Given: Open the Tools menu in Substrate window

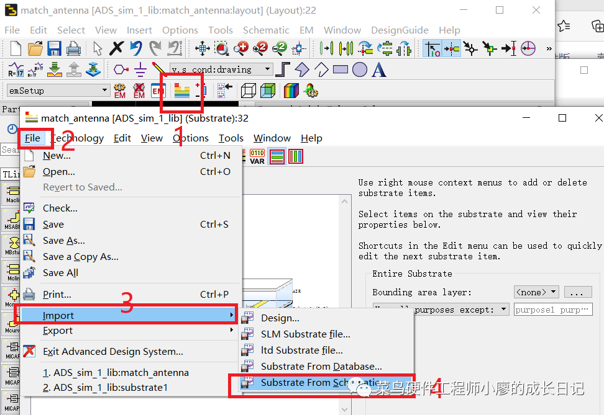Looking at the screenshot, I should pos(231,138).
